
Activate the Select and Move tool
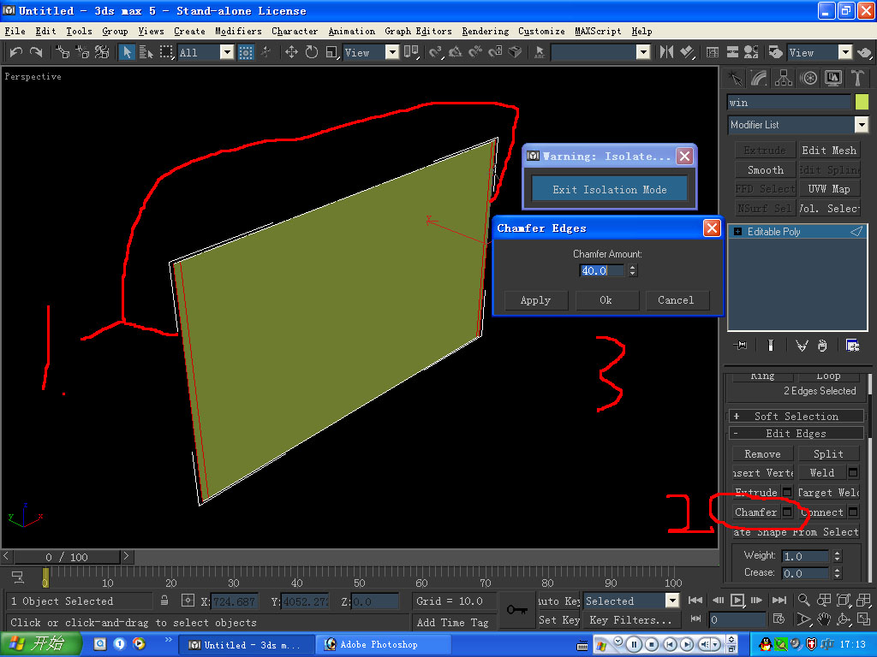tap(291, 52)
